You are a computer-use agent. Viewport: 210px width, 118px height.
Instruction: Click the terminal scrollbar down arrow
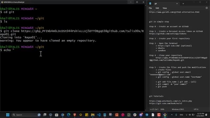146,110
